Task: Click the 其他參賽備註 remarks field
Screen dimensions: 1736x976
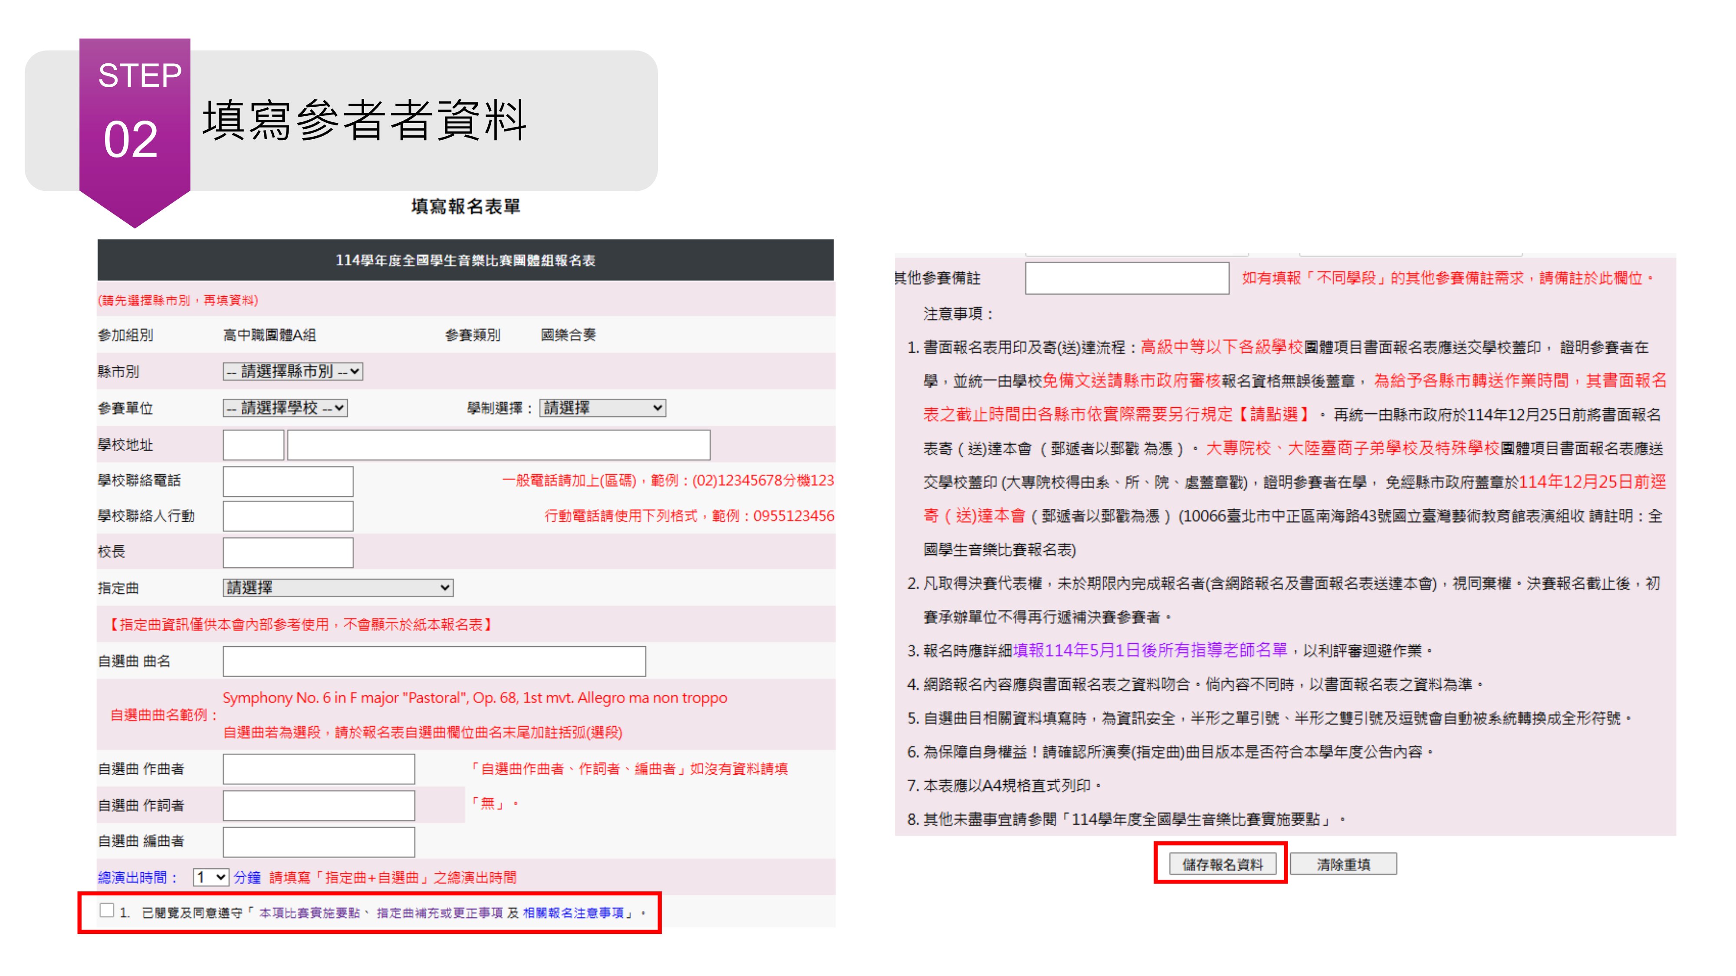Action: 1127,278
